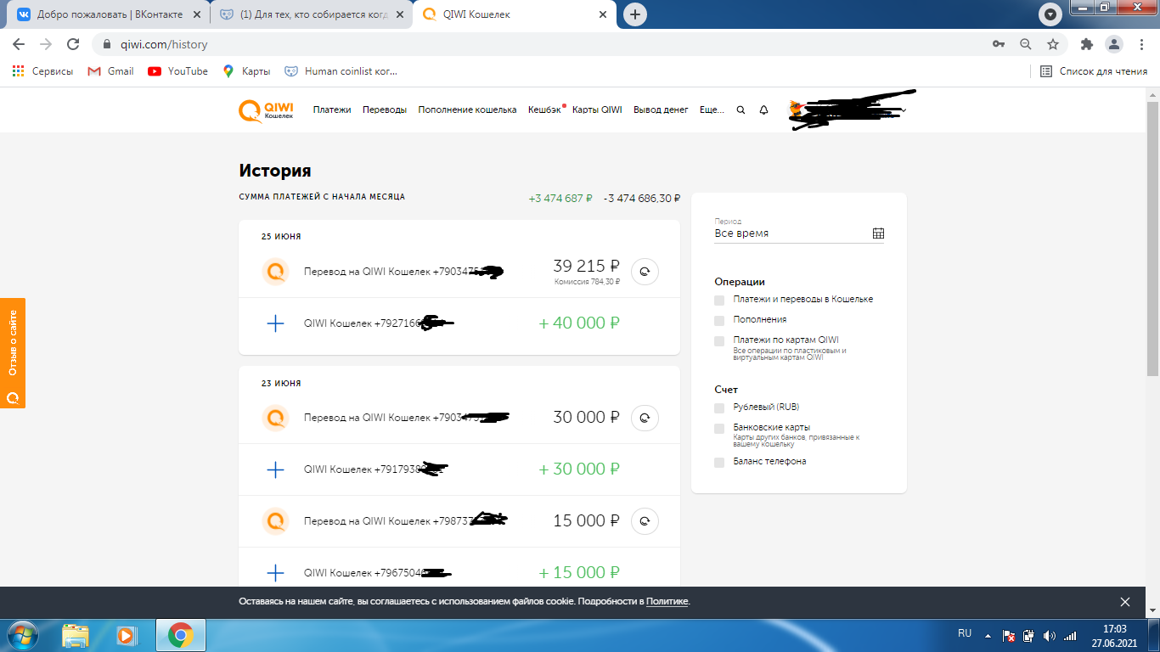Screen dimensions: 1160x652
Task: Reload the page with the refresh icon
Action: coord(73,44)
